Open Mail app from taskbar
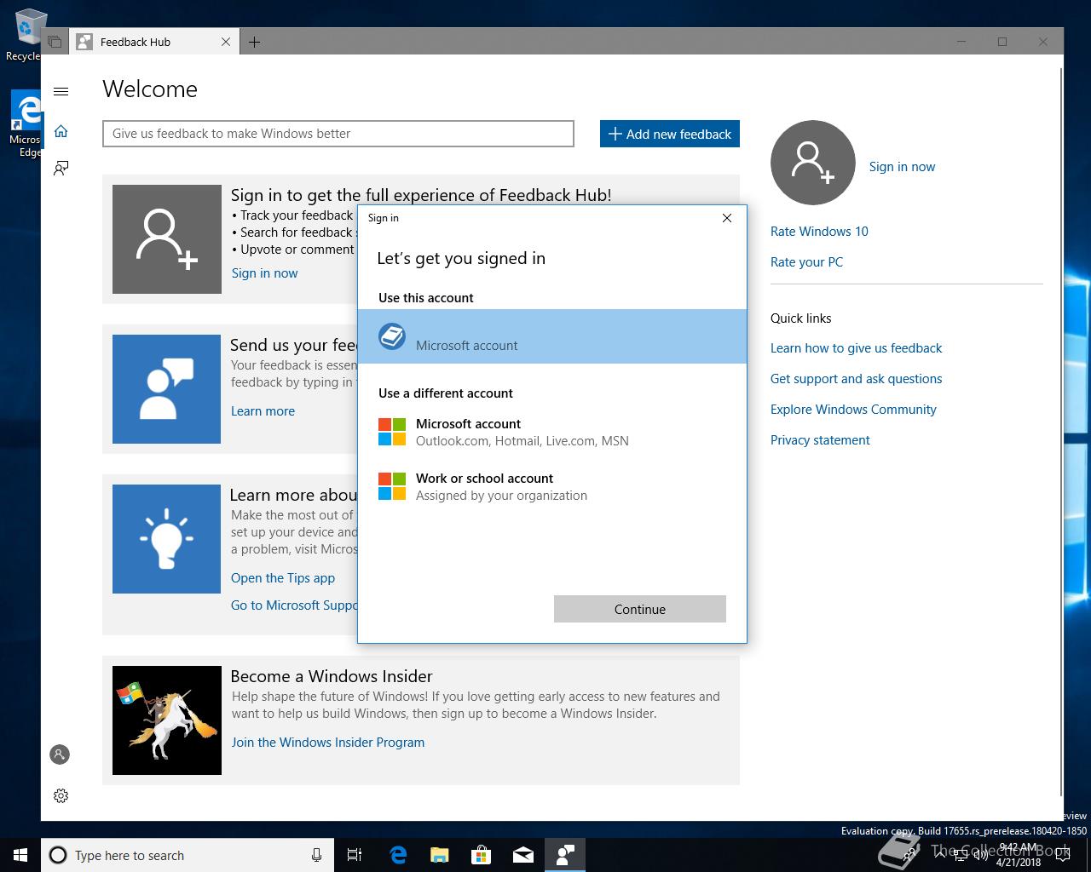This screenshot has width=1091, height=872. pos(522,855)
